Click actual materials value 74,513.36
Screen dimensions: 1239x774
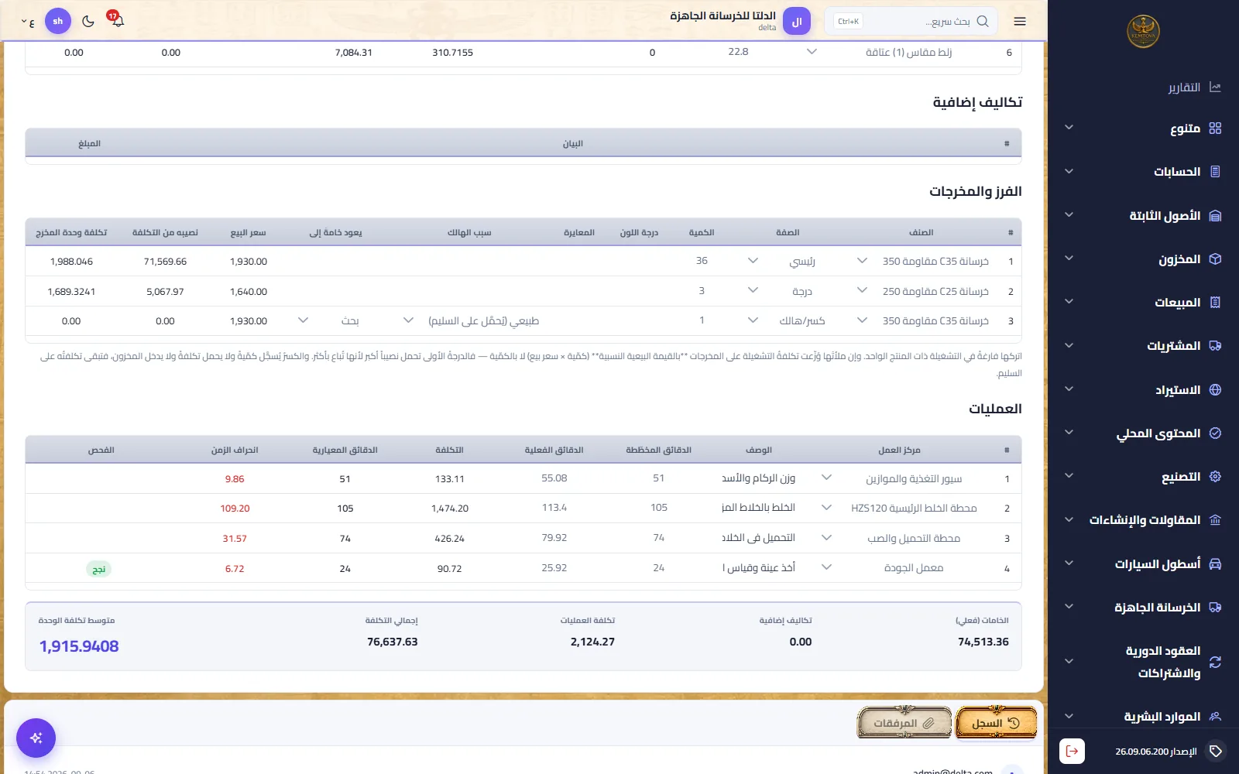coord(983,642)
